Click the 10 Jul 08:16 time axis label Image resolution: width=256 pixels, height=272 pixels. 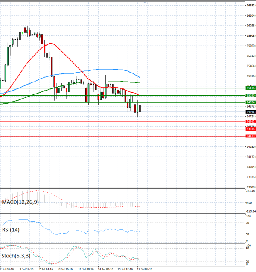tap(86, 269)
